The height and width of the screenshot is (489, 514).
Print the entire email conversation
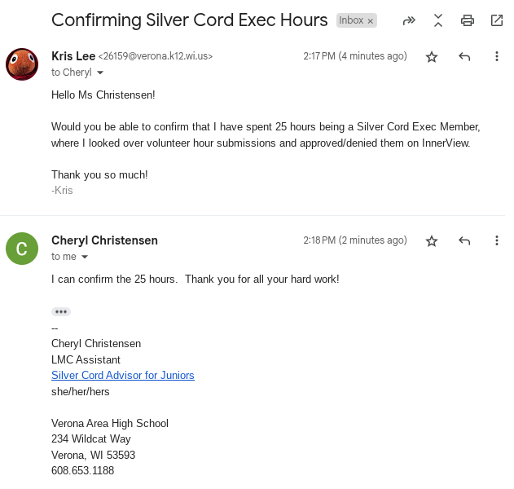(468, 20)
